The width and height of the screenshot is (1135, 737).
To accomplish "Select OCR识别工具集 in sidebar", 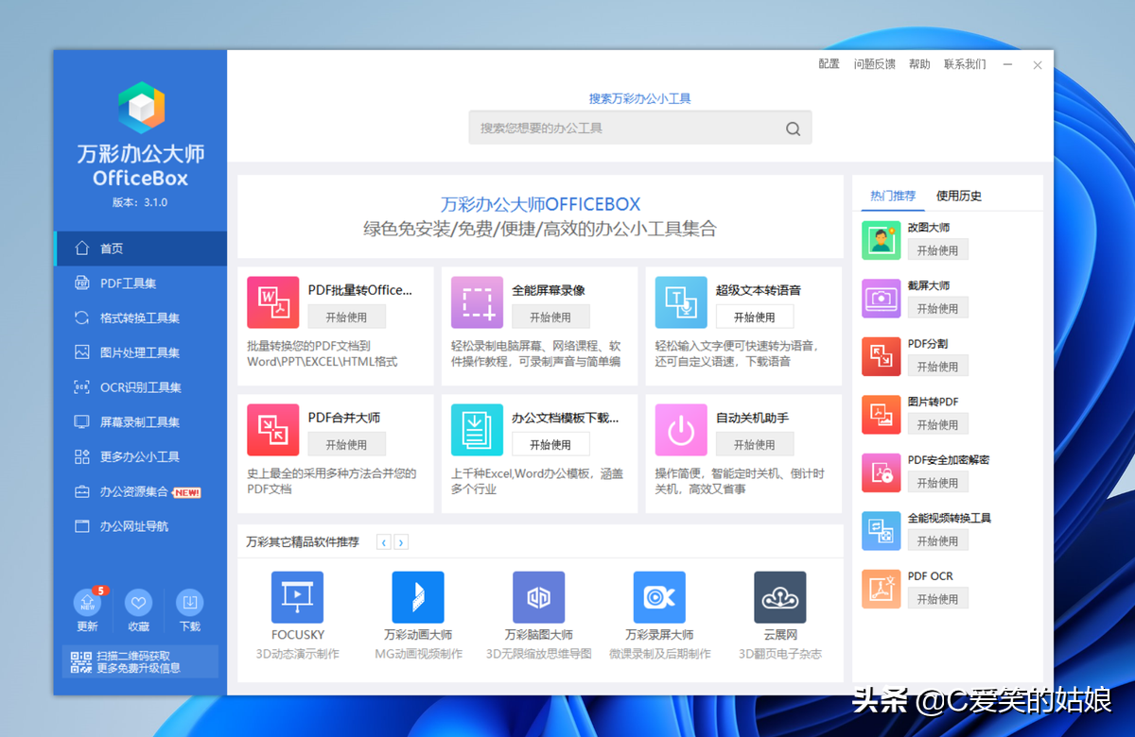I will point(140,387).
